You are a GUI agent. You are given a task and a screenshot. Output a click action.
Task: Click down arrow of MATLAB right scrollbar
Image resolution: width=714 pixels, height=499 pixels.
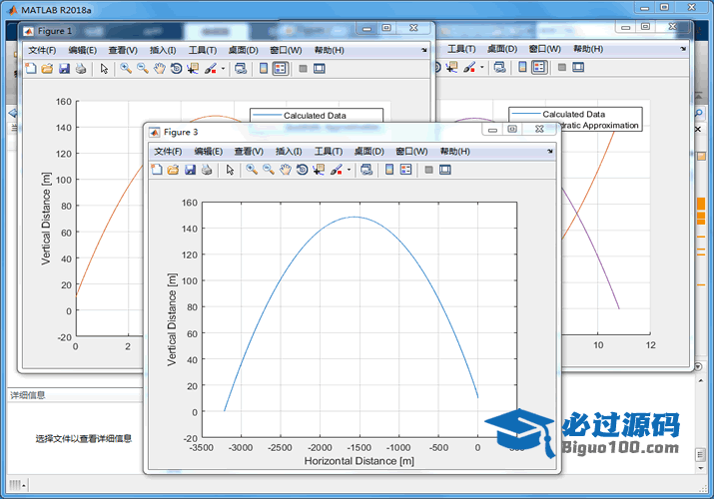coord(701,468)
